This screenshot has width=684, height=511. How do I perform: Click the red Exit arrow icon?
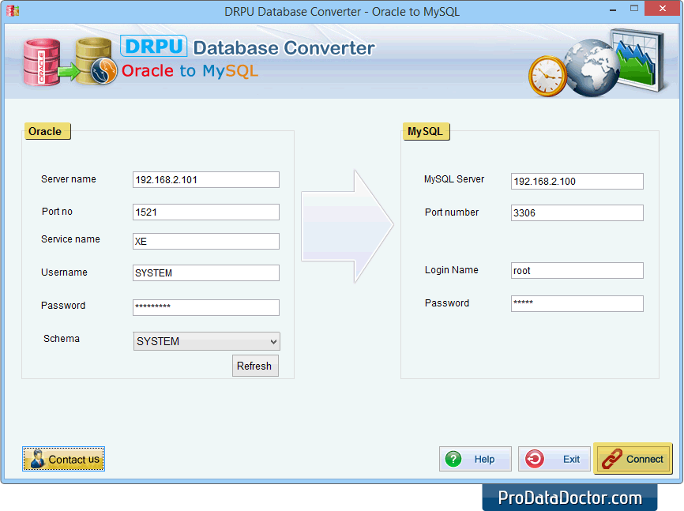click(535, 459)
